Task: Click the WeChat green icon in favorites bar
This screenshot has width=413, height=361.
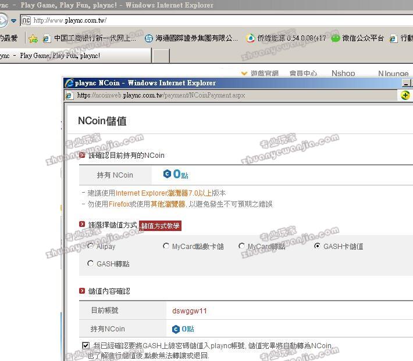Action: (x=336, y=39)
